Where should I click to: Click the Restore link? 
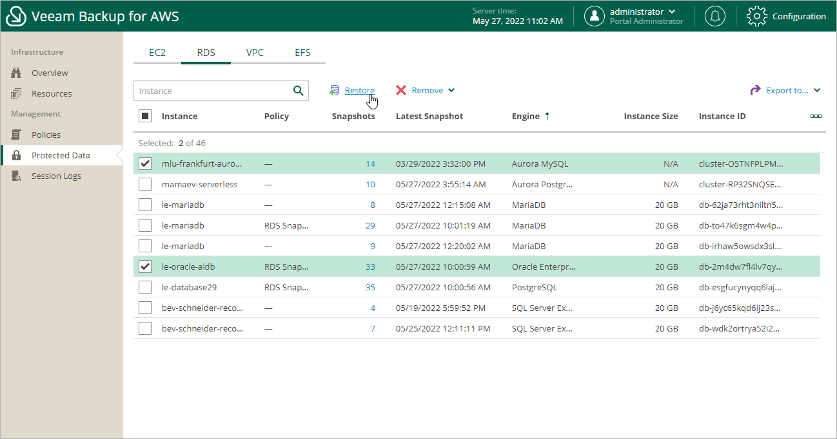coord(359,91)
